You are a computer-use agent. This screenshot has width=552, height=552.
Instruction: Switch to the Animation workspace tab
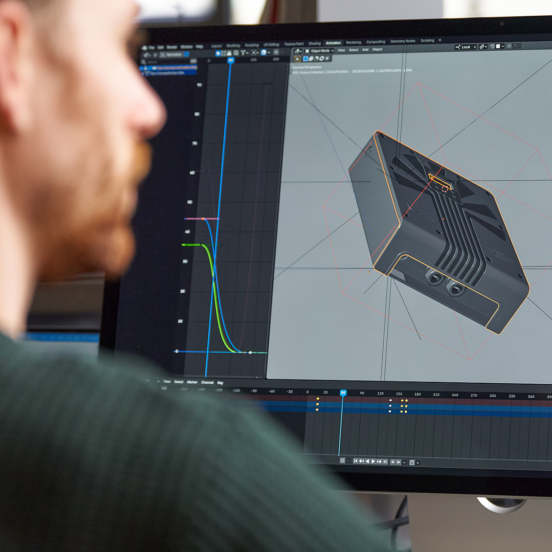tap(333, 43)
